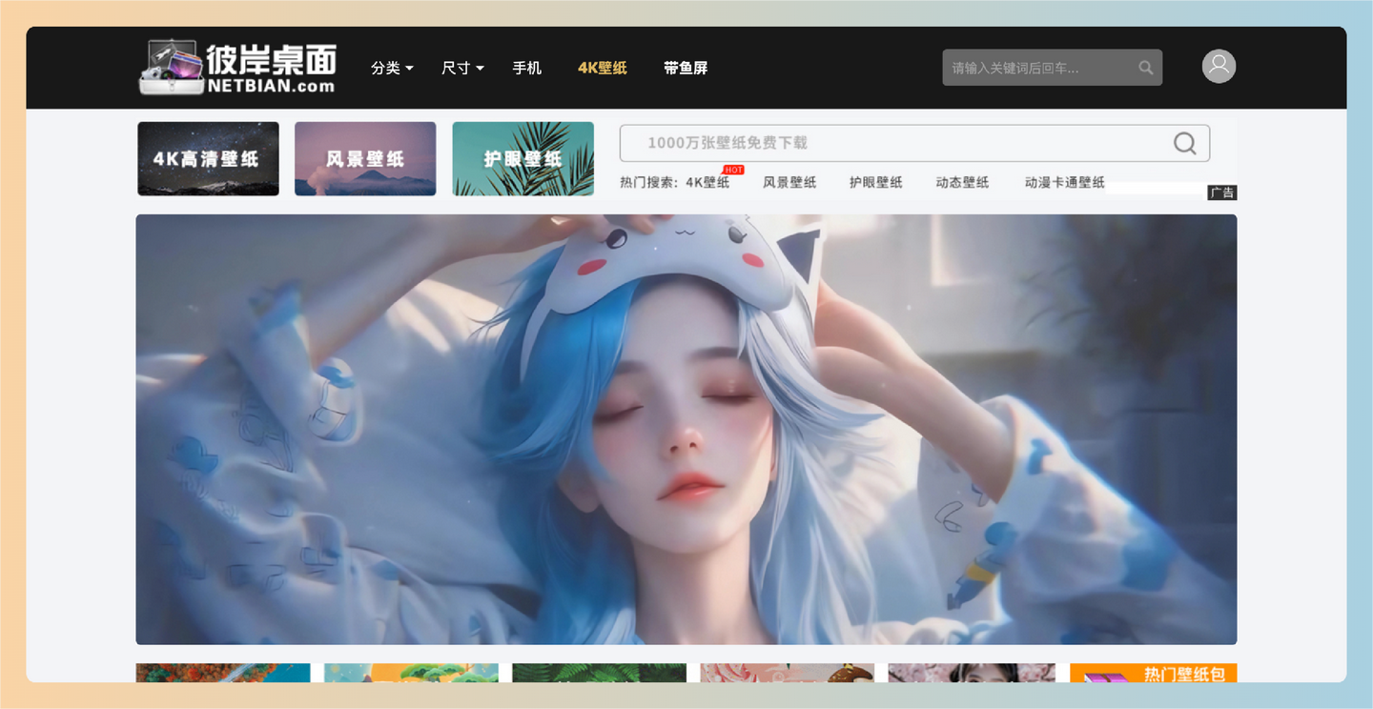1373x709 pixels.
Task: Expand the 尺寸 dropdown menu
Action: 462,68
